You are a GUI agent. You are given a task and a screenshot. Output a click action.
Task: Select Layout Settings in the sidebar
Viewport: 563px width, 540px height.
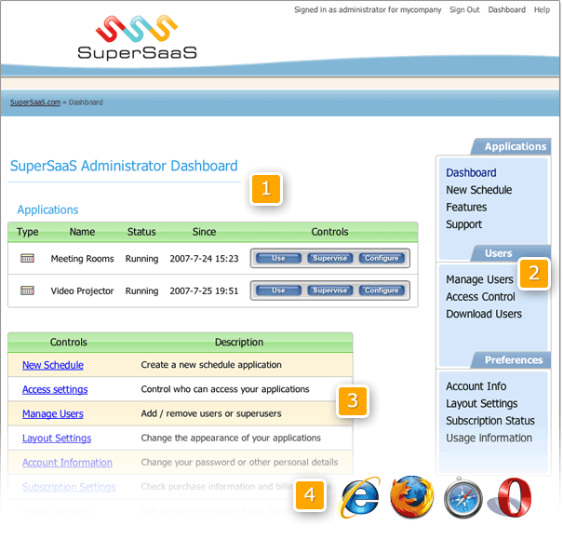pos(481,403)
